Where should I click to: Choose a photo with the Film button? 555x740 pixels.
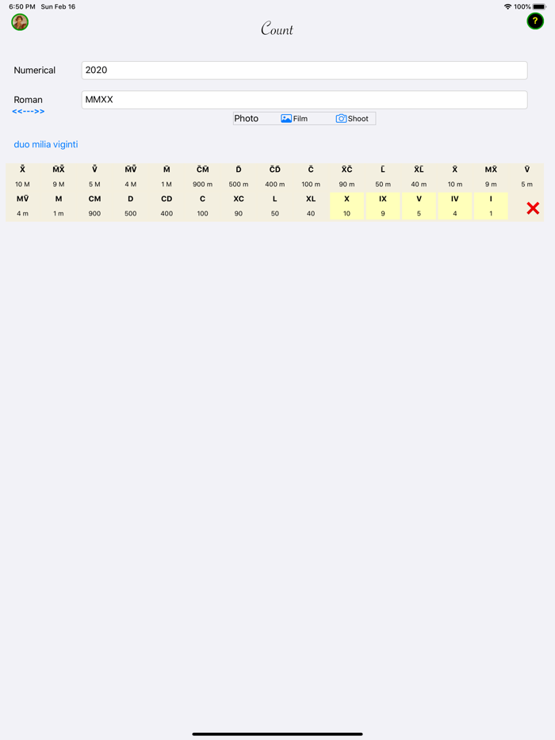point(294,119)
